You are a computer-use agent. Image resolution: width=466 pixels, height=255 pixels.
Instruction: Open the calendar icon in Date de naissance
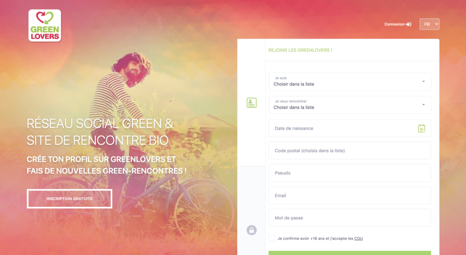pyautogui.click(x=421, y=128)
